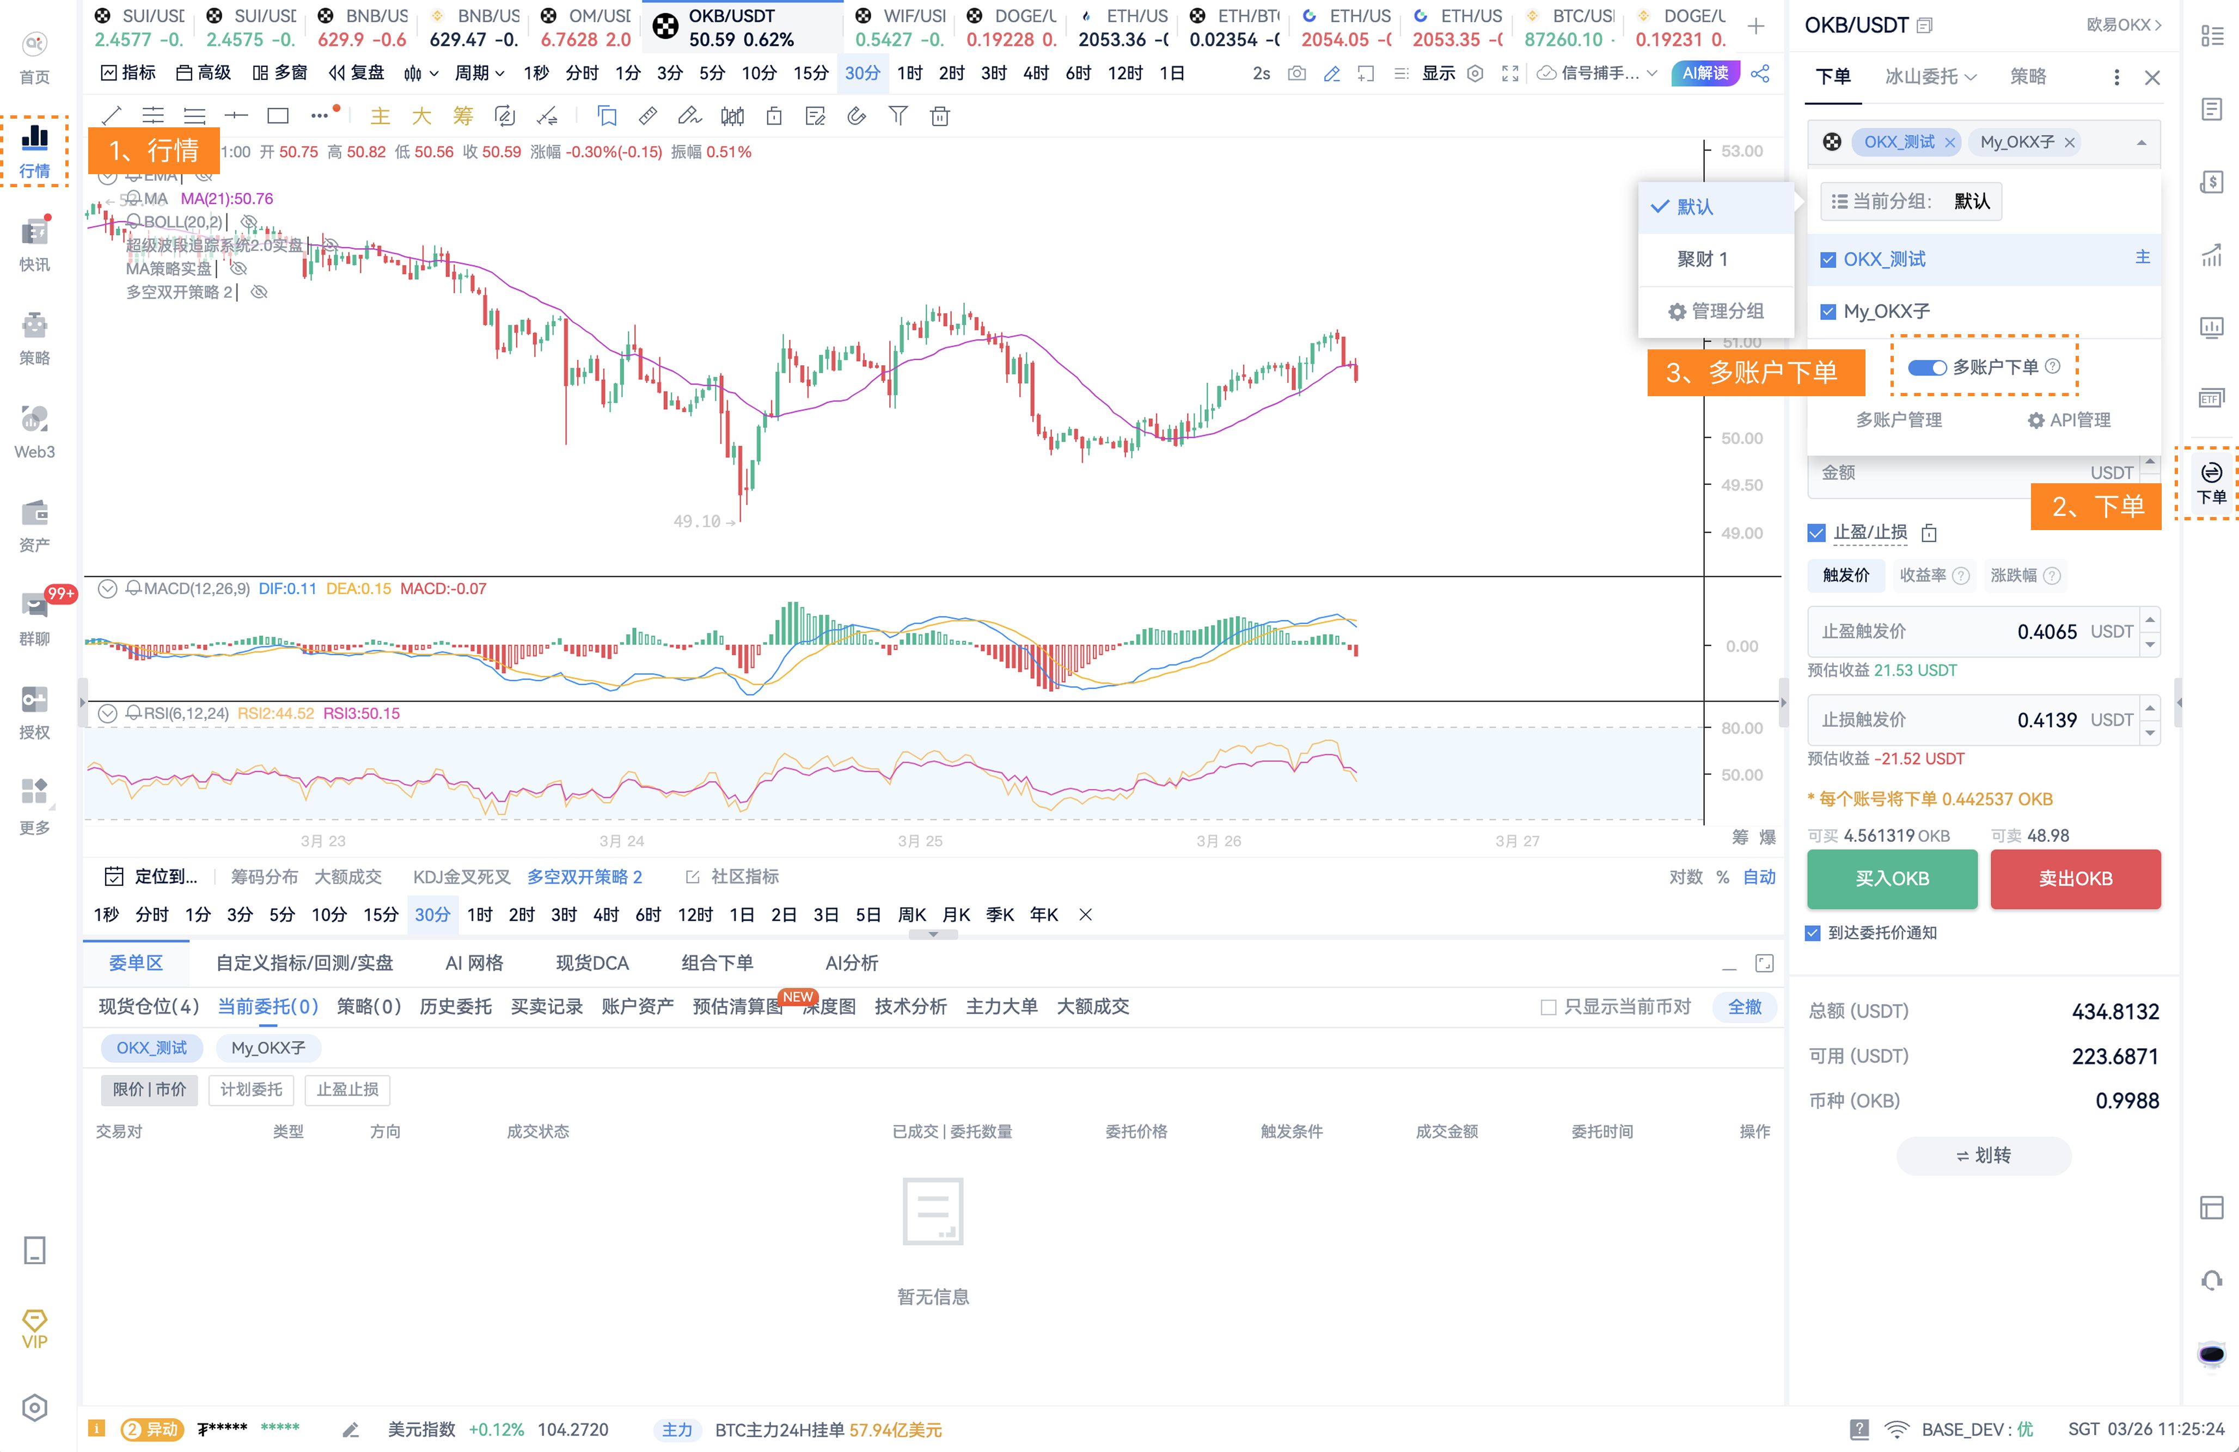Remove OKX_测试 account chip
The height and width of the screenshot is (1452, 2239).
pyautogui.click(x=1950, y=143)
